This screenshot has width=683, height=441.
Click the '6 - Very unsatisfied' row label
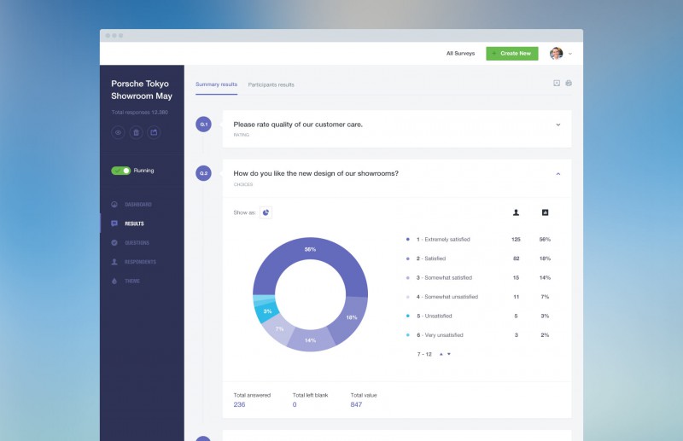(x=440, y=335)
